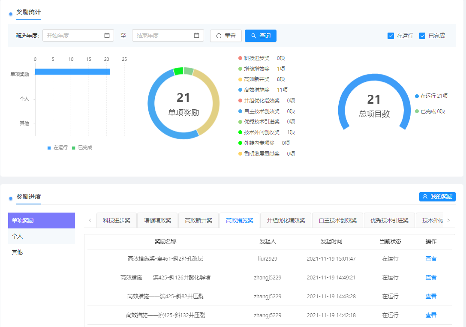Viewport: 466px width, 327px height.
Task: Toggle 在运行 legend marker under bar chart
Action: coord(49,148)
